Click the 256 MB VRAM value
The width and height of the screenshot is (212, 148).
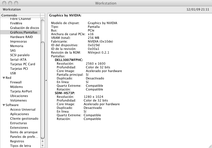[94, 38]
